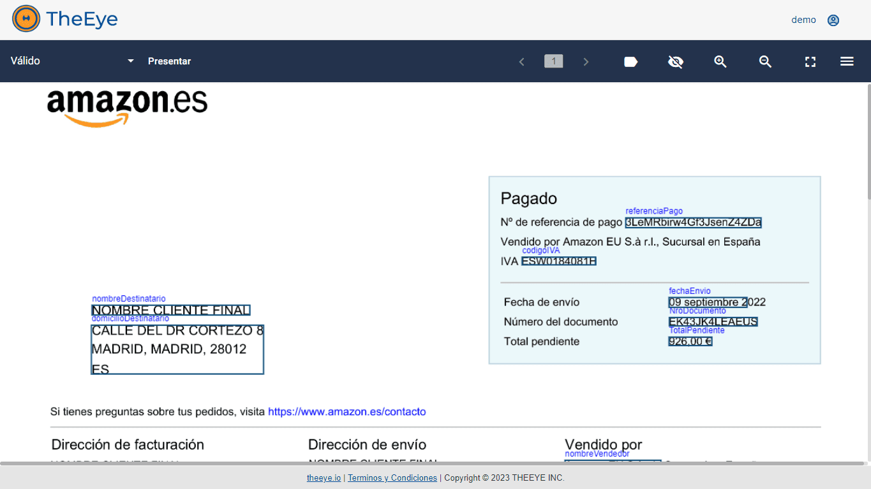The height and width of the screenshot is (489, 871).
Task: Expand the hamburger menu on the toolbar
Action: [847, 61]
